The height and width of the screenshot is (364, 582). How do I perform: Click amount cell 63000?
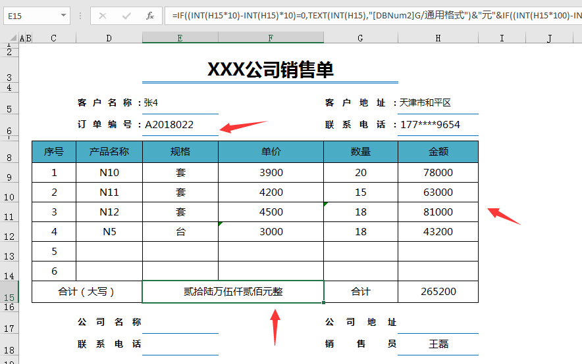(x=438, y=192)
